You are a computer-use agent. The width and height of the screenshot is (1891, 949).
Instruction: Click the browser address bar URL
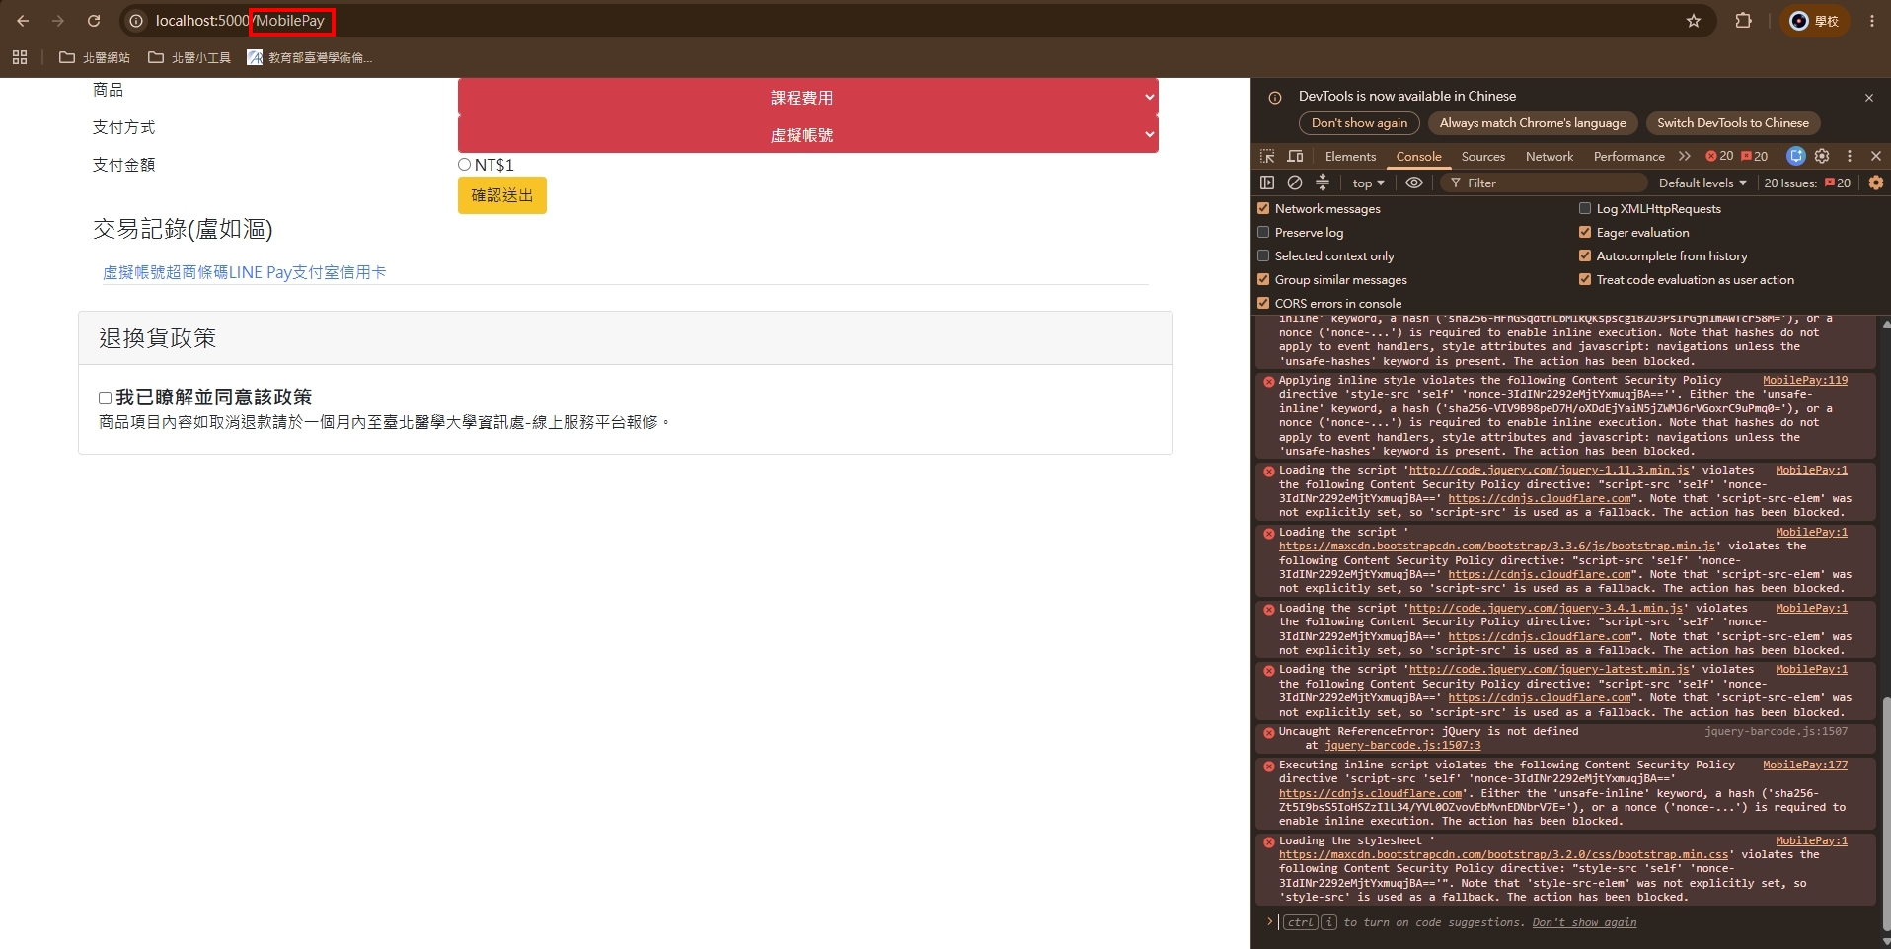pyautogui.click(x=240, y=21)
